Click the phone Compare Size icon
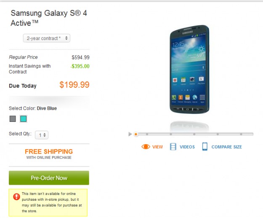This screenshot has width=263, height=218. coord(205,147)
